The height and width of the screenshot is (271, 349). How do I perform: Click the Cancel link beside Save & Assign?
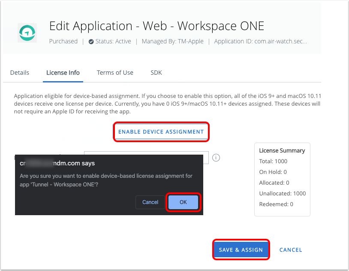coord(291,250)
